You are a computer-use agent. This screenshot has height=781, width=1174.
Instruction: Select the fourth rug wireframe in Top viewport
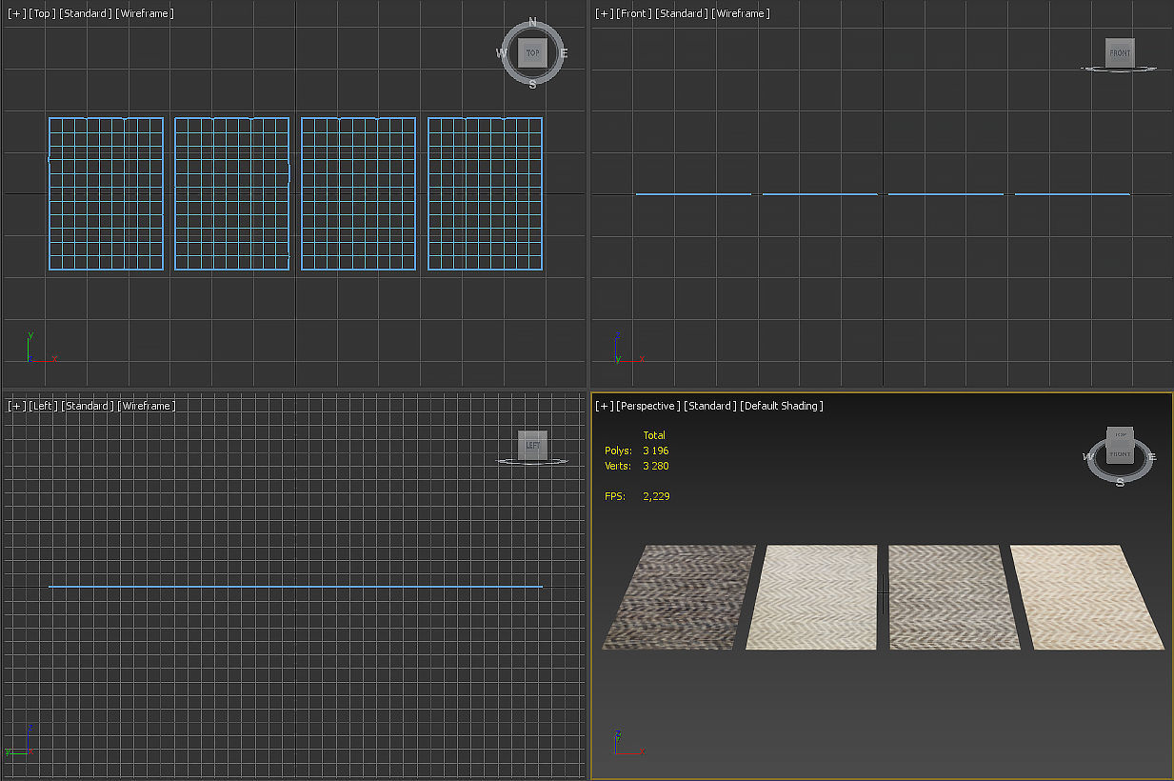[x=485, y=194]
